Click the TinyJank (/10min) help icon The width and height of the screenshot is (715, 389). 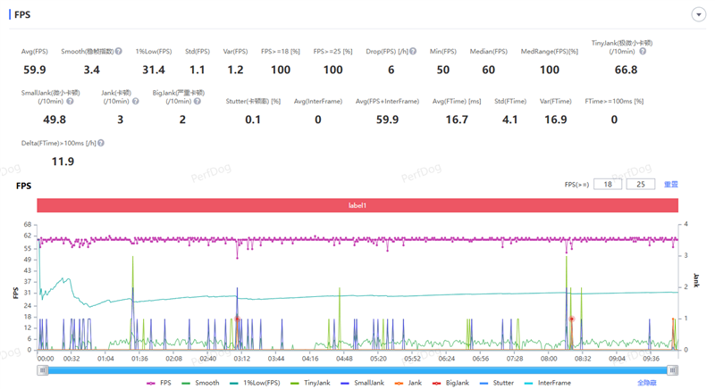pos(642,52)
